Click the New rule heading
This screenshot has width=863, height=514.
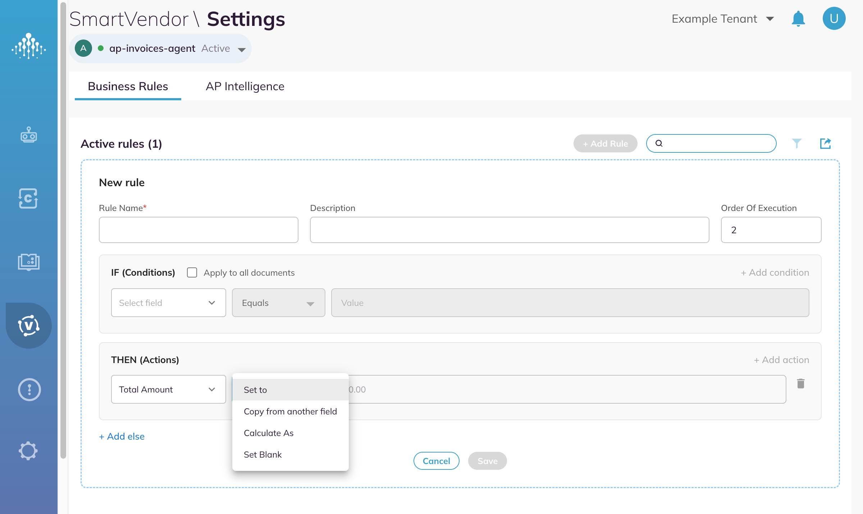pos(122,182)
